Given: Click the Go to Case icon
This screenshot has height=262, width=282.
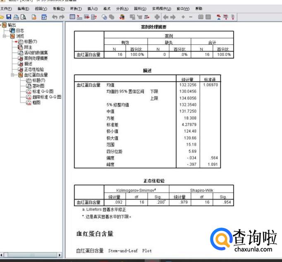Looking at the screenshot, I should (x=79, y=17).
